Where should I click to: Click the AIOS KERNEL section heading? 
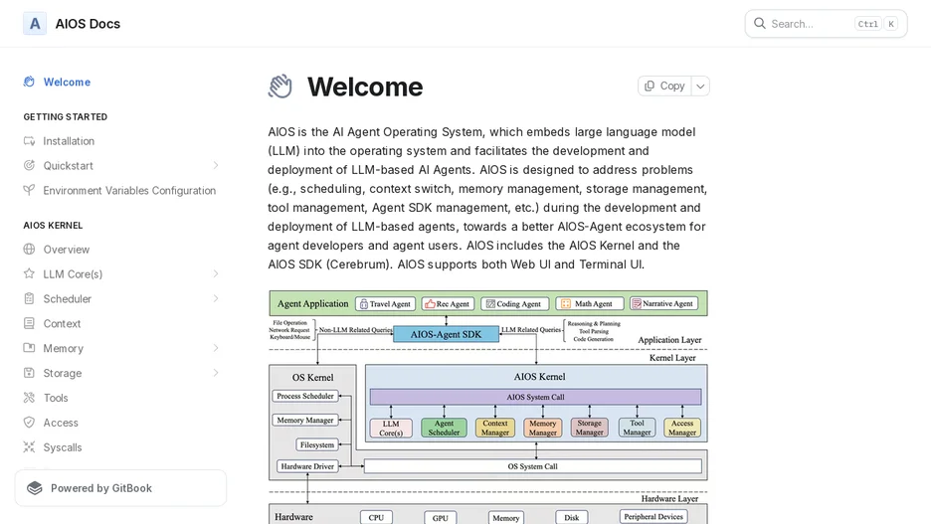53,226
